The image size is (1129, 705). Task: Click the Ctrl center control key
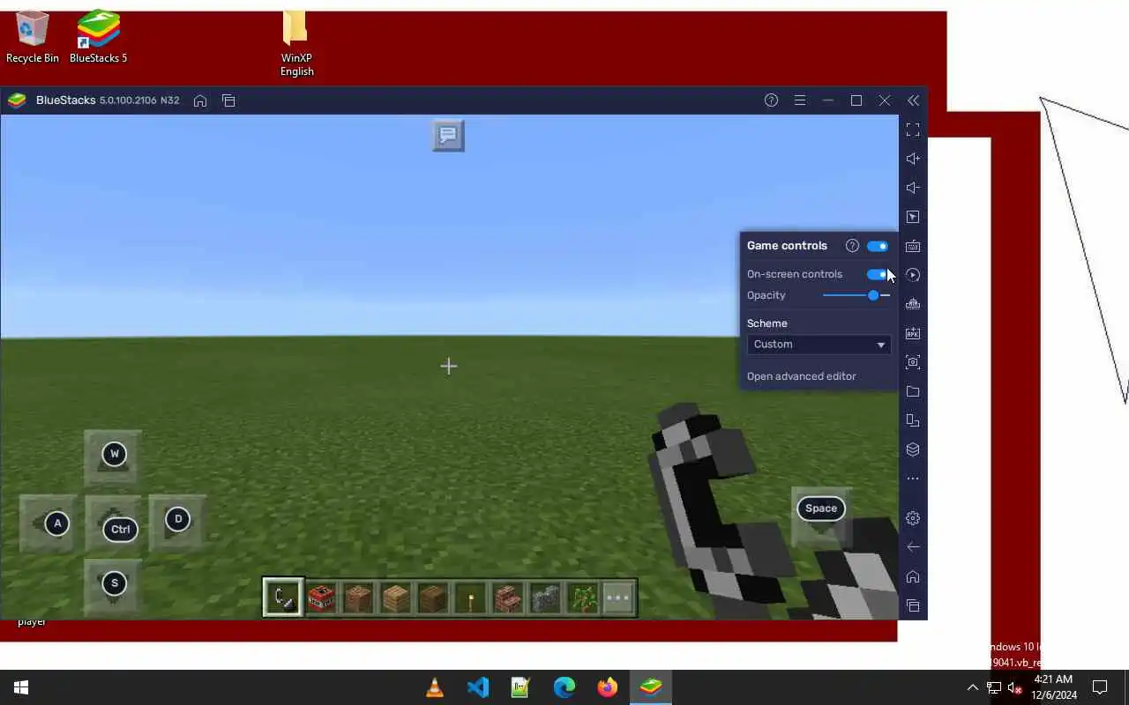click(120, 530)
